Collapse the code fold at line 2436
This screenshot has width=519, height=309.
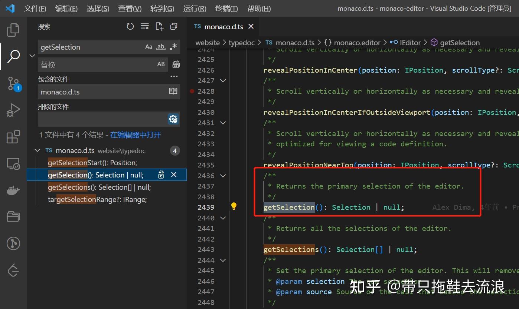point(223,176)
